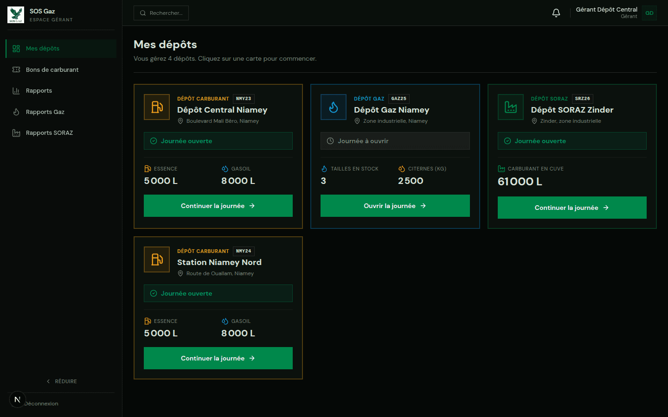The height and width of the screenshot is (417, 668).
Task: Click the Journée ouverte status in Dépôt Central Niamey
Action: pos(218,141)
